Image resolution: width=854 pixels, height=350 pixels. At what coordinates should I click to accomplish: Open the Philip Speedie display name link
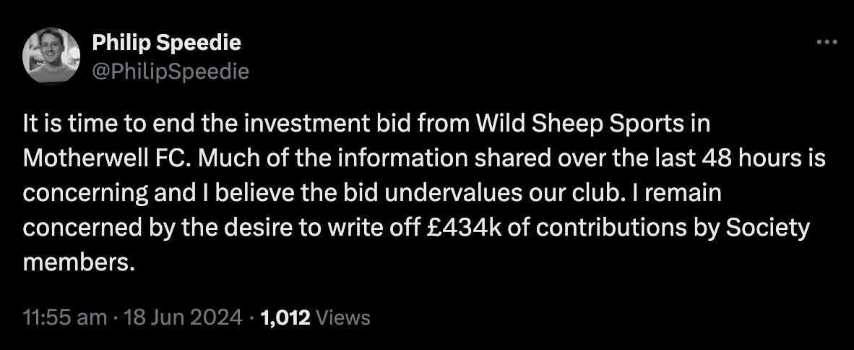pyautogui.click(x=167, y=43)
